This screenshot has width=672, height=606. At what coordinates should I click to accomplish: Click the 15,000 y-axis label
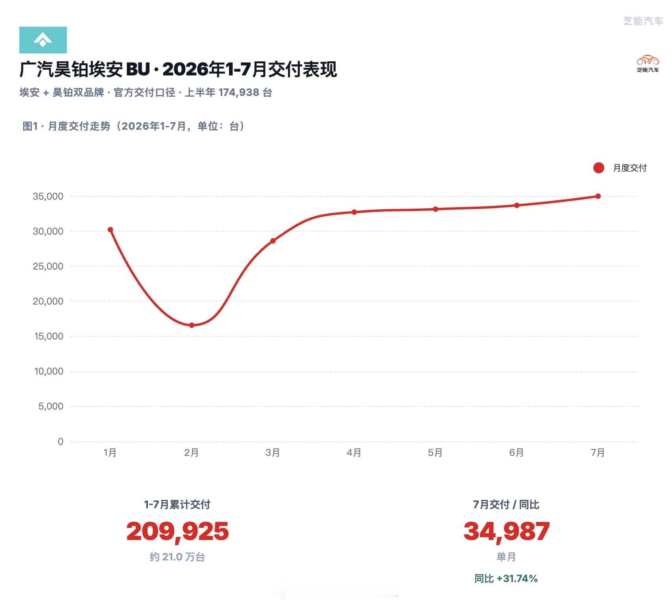(49, 336)
